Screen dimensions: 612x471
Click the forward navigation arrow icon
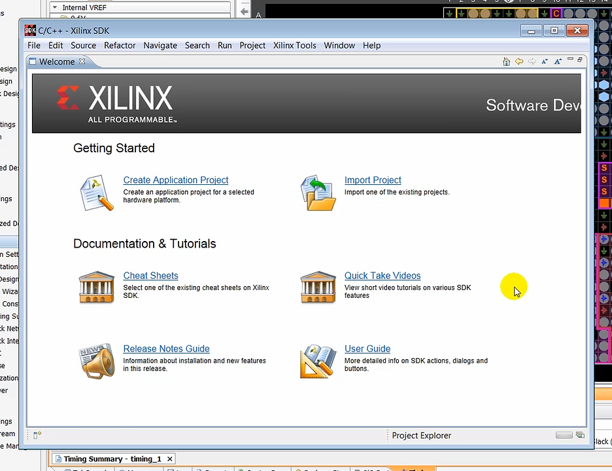tap(532, 61)
